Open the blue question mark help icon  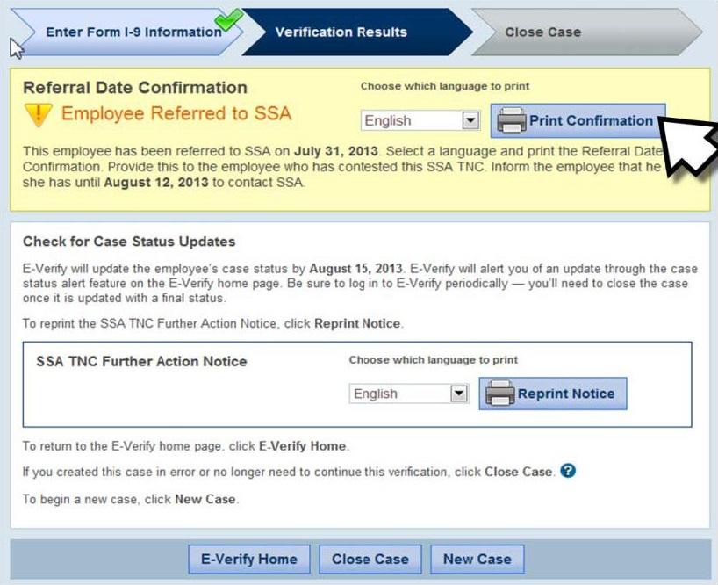click(568, 471)
